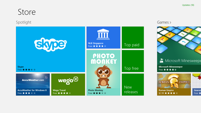Open the Wego Travel tile

(x=68, y=85)
